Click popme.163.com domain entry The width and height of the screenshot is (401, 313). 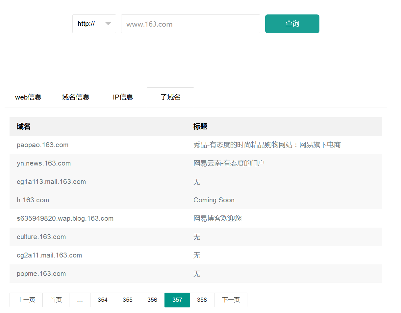click(41, 274)
